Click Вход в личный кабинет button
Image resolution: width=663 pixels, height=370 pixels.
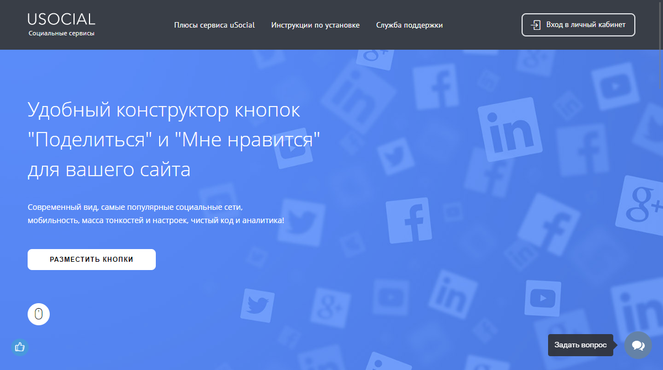578,25
